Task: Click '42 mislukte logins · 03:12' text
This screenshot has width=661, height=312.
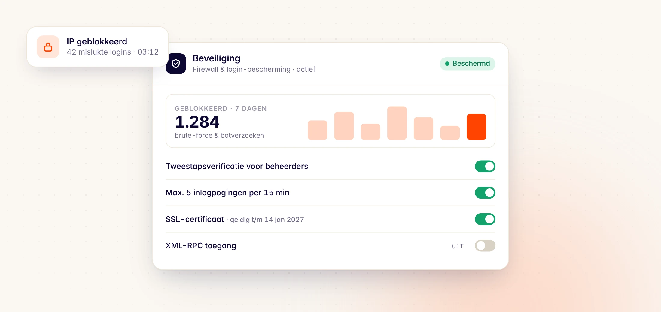Action: [113, 52]
